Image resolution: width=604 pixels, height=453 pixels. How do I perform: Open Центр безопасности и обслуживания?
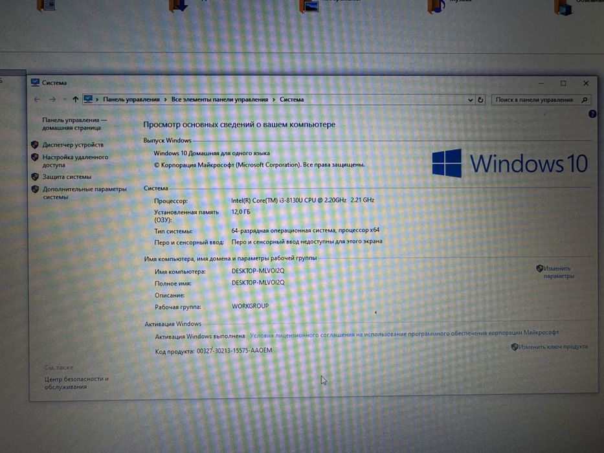(x=76, y=383)
